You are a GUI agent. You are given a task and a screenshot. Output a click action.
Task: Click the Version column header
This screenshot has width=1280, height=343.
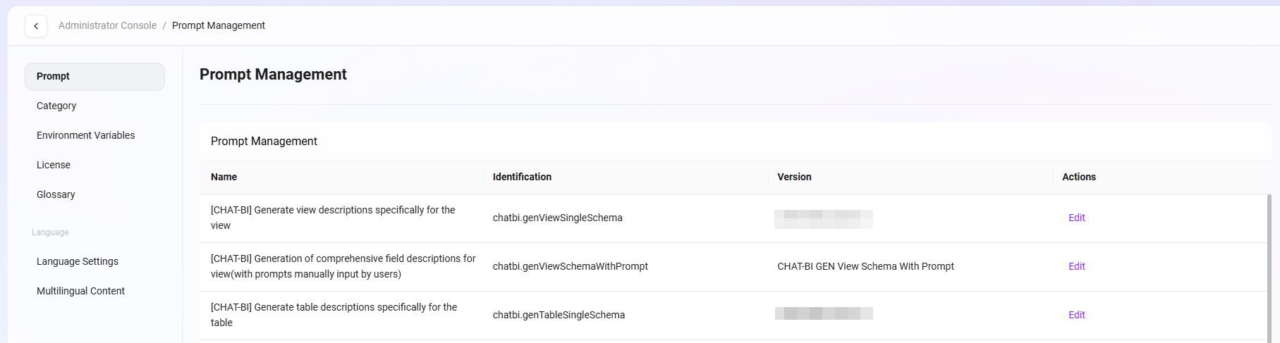click(794, 177)
